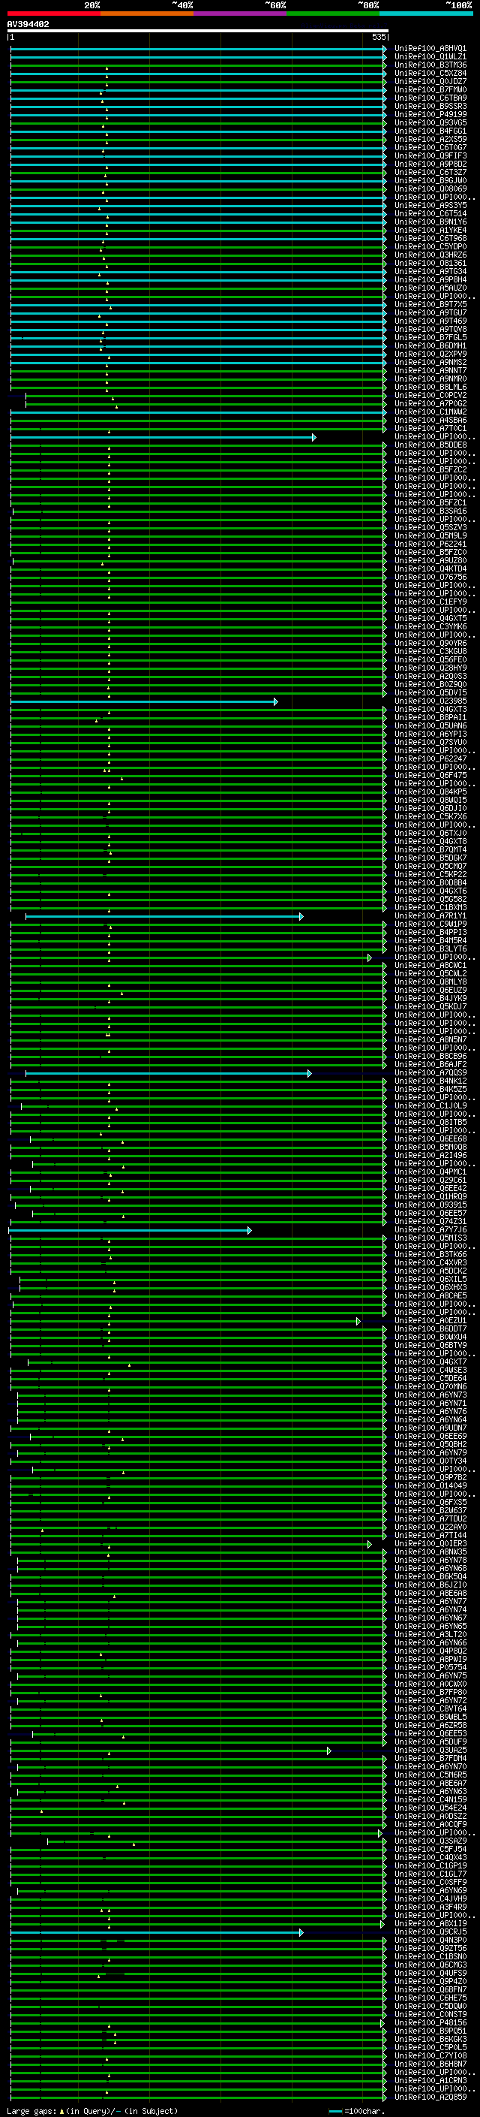The image size is (480, 2117).
Task: Click the cyan alignment bar for UniRef100_A7R1Y1
Action: tap(164, 916)
